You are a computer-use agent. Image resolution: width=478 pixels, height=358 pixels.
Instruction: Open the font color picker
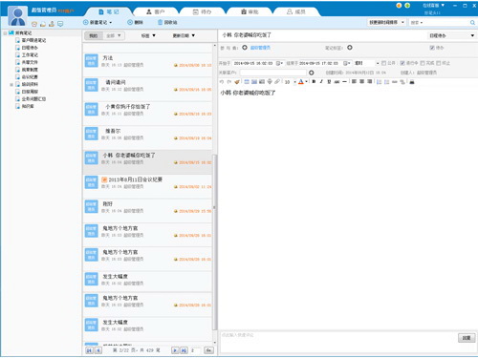pyautogui.click(x=303, y=82)
